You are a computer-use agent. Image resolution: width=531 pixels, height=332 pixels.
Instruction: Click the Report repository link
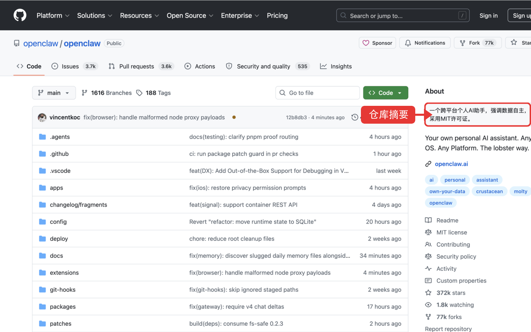point(448,329)
